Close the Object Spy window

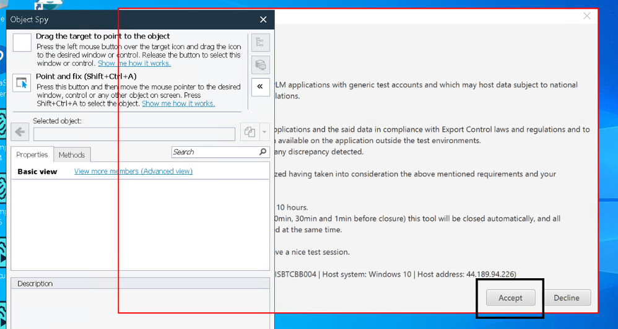coord(263,20)
